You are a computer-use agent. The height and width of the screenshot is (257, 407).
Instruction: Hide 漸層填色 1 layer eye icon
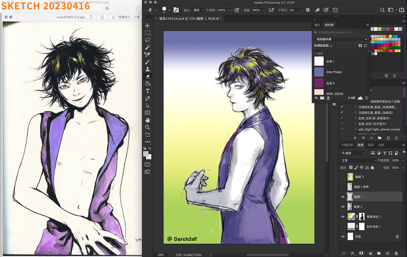[343, 217]
